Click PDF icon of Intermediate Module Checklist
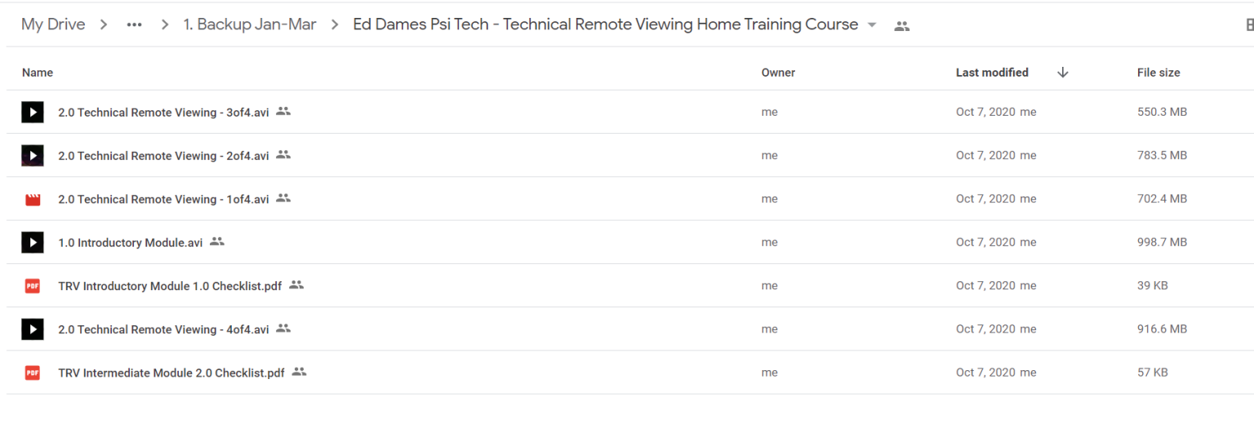Image resolution: width=1254 pixels, height=428 pixels. [x=33, y=373]
